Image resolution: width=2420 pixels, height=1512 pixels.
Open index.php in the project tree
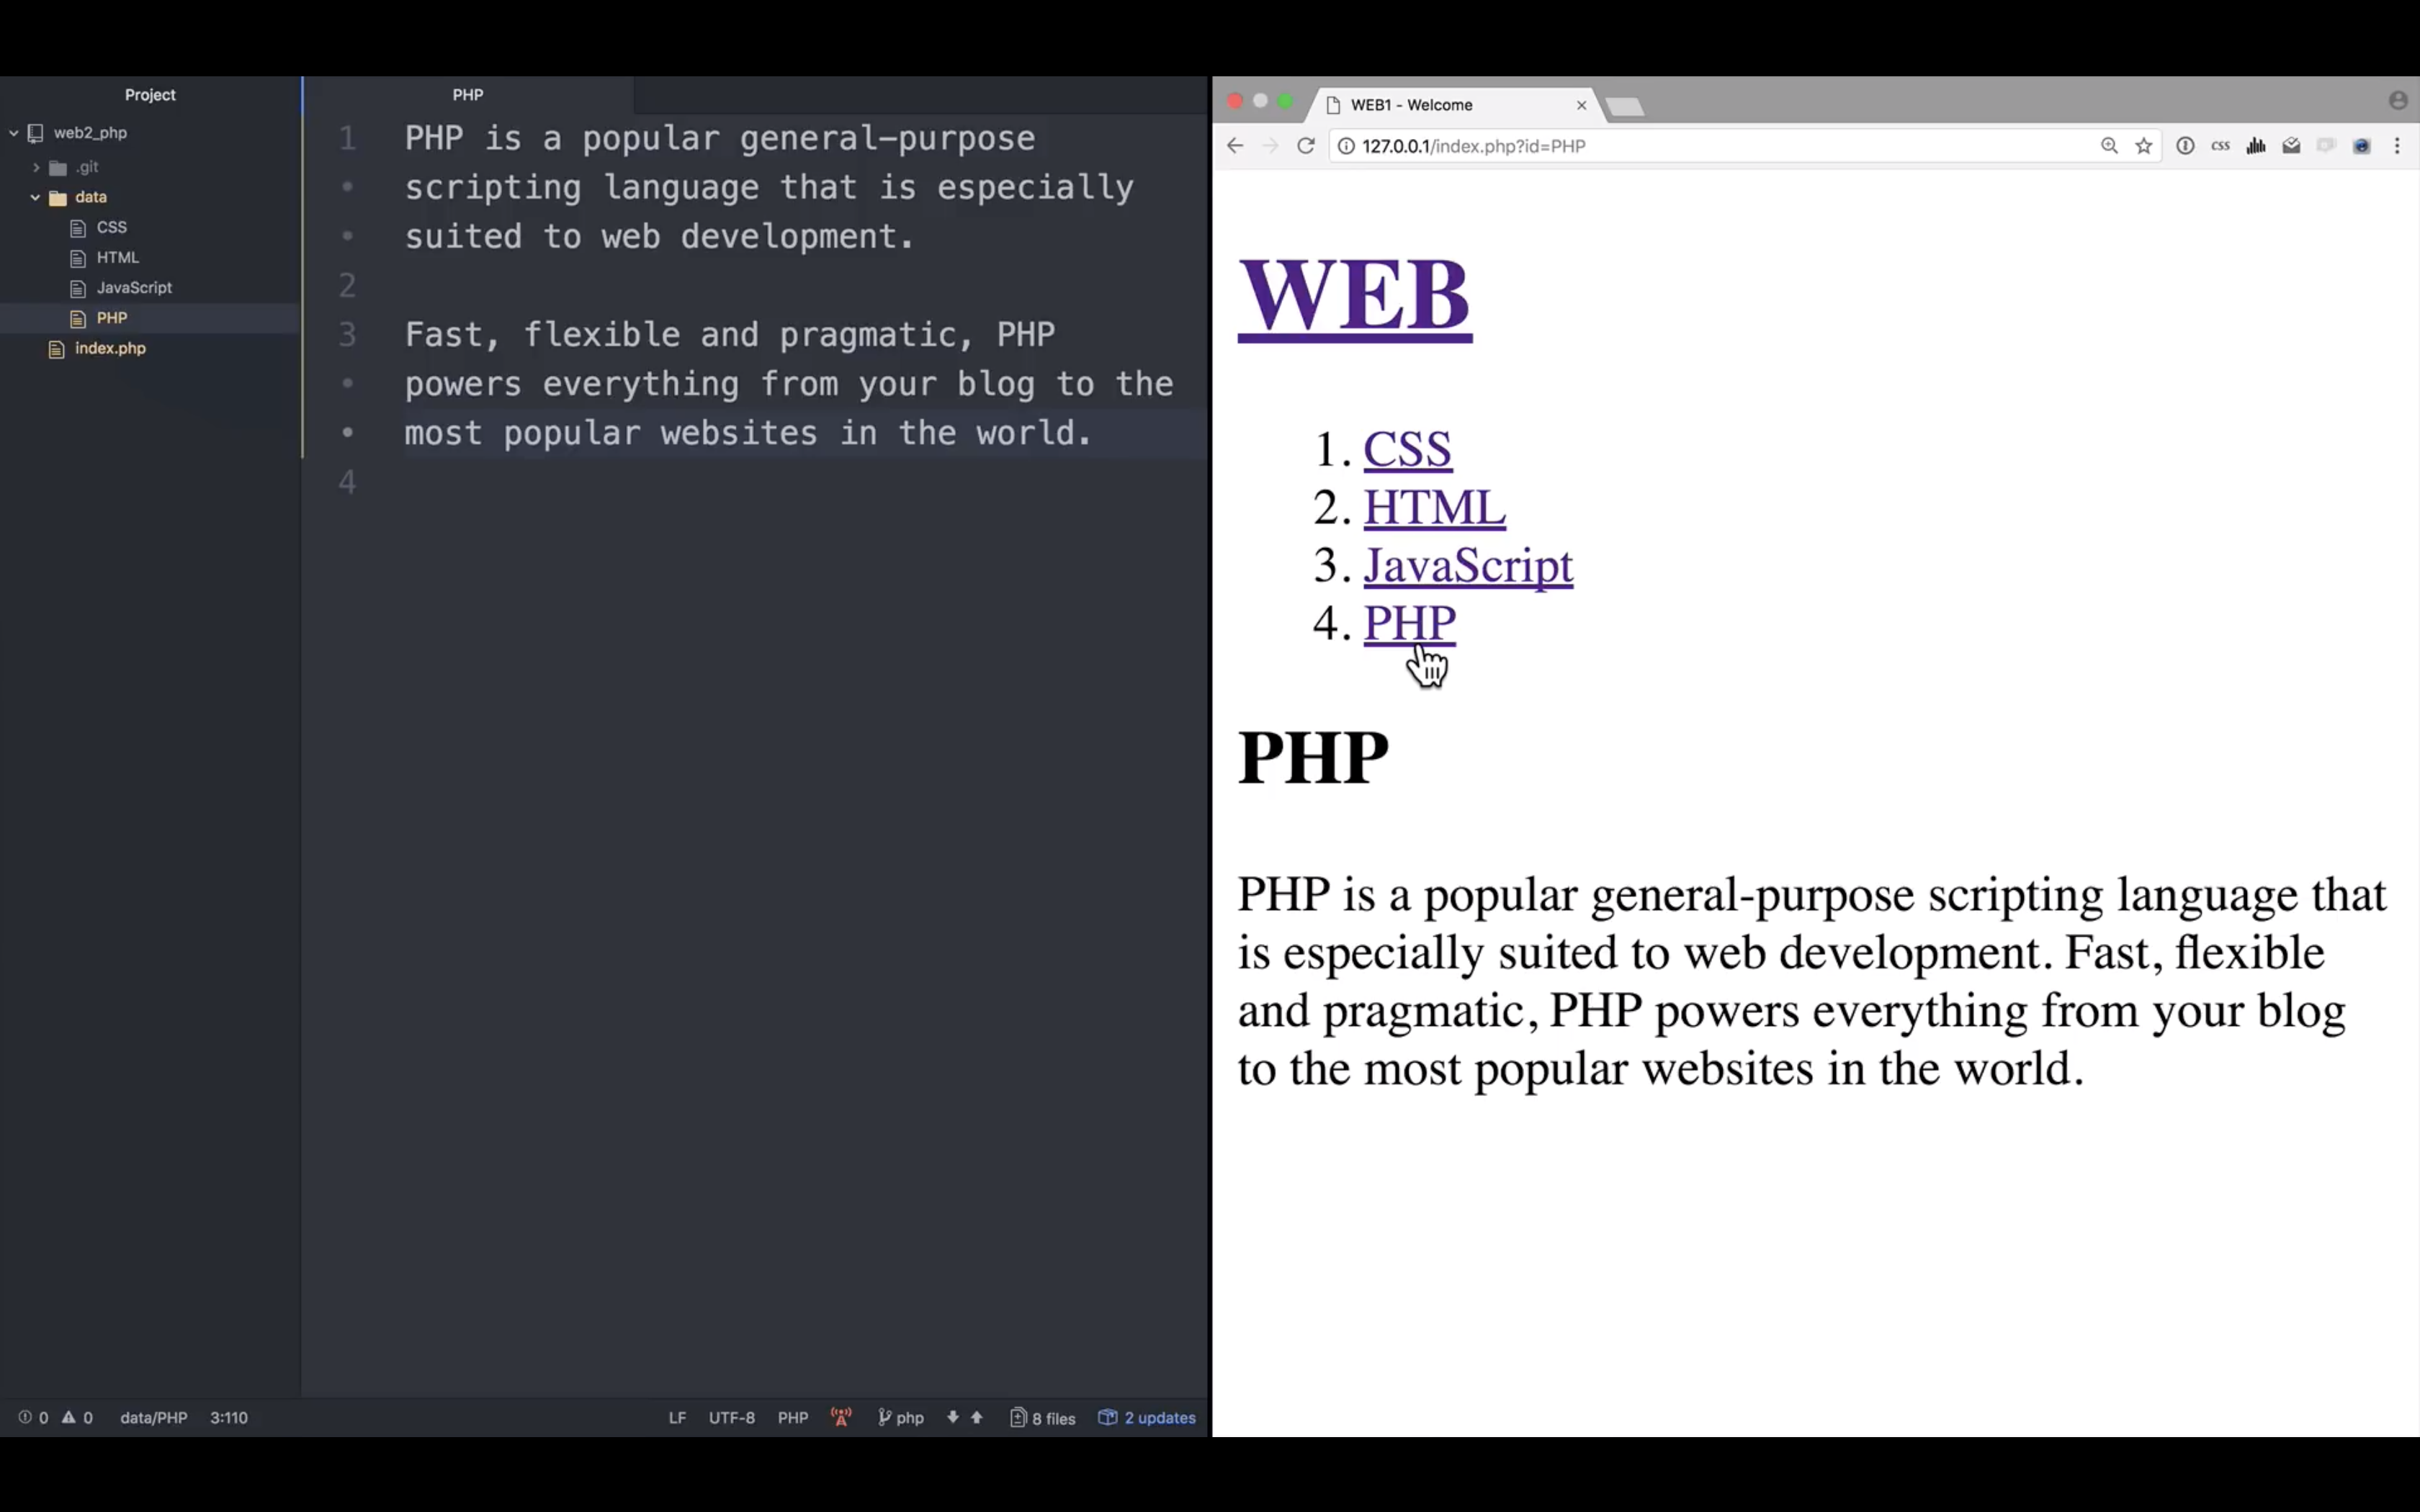tap(110, 348)
